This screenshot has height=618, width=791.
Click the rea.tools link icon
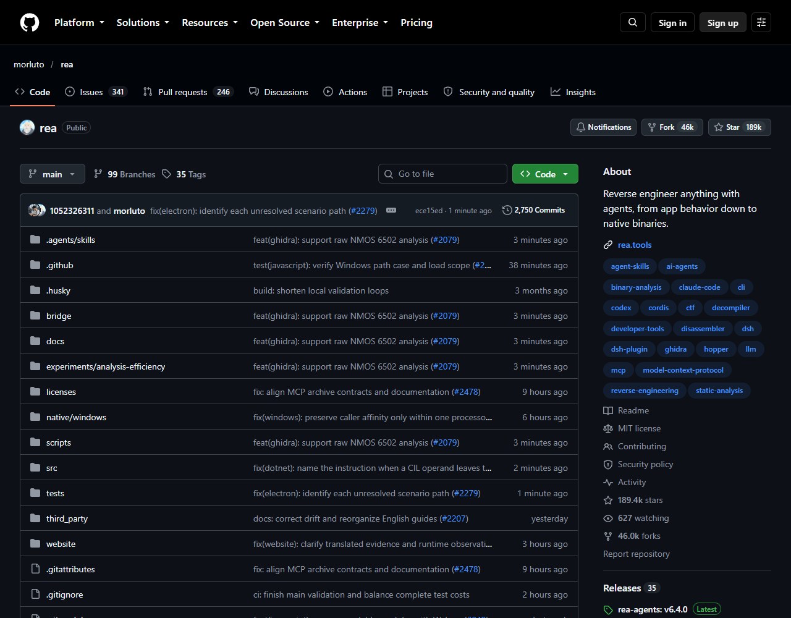coord(608,245)
